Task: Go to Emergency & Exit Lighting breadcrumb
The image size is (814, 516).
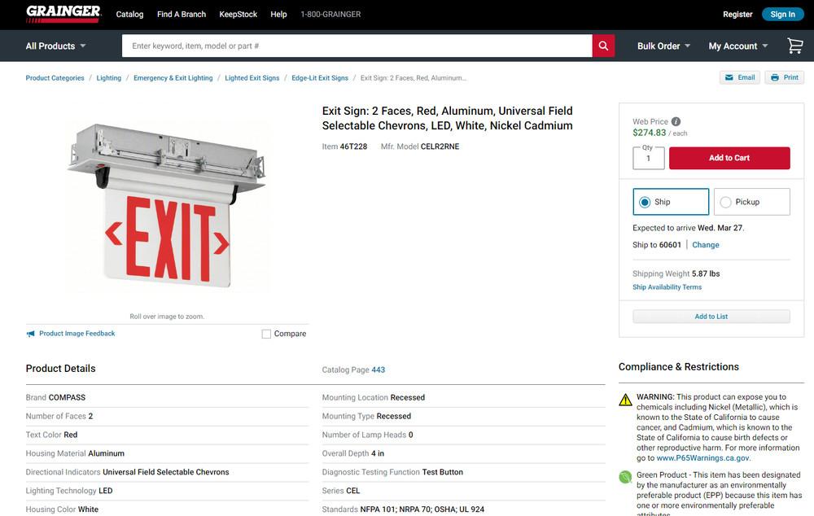Action: point(173,78)
